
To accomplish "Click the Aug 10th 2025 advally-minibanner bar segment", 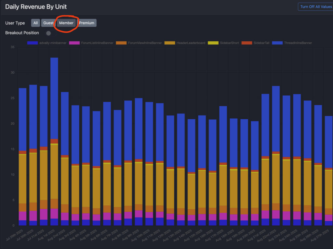I will (149, 222).
